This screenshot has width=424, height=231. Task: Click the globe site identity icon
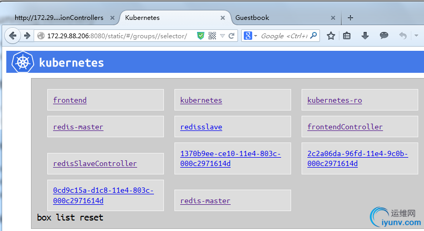[x=41, y=36]
